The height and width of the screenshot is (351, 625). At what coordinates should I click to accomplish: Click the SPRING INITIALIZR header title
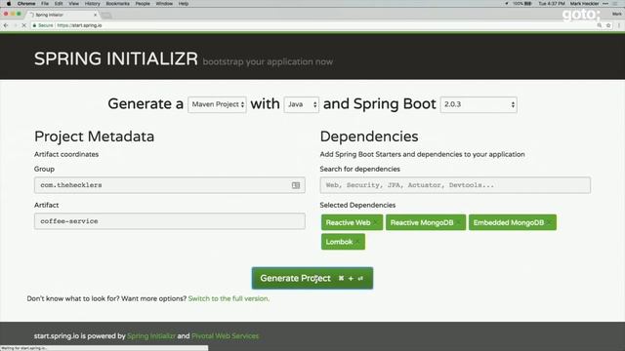(116, 58)
